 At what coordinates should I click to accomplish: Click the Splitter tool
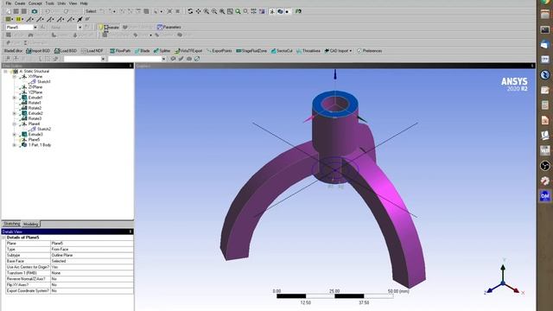(162, 51)
